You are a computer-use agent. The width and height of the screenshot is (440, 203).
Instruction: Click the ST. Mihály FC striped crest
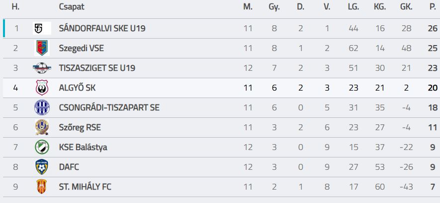pos(42,187)
